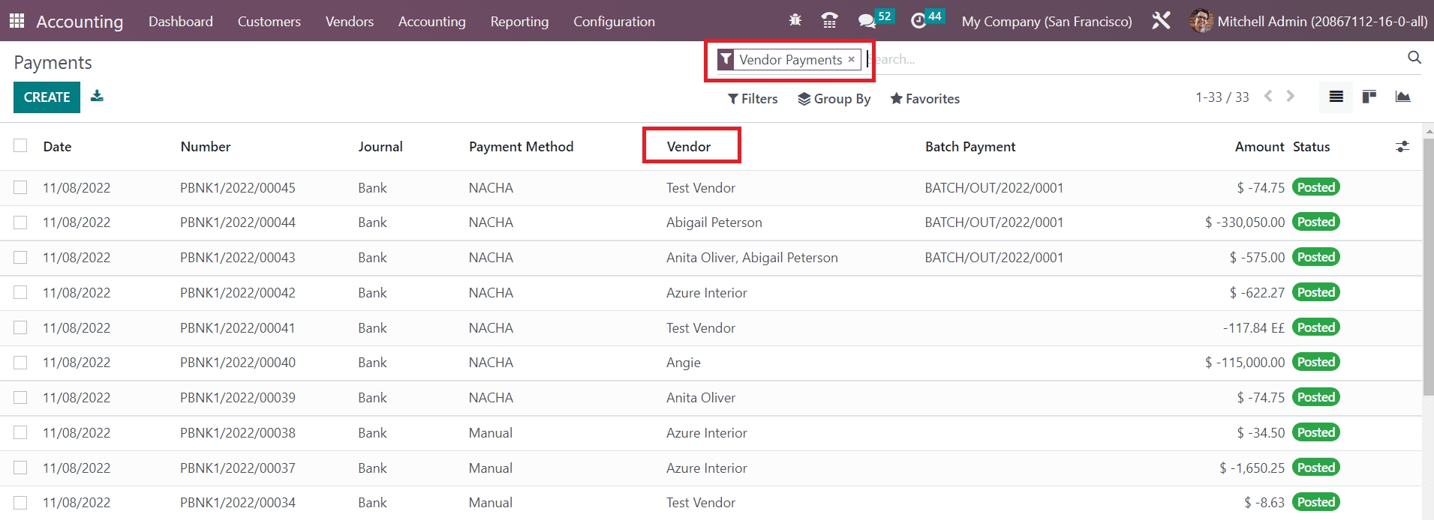This screenshot has width=1434, height=520.
Task: Expand the Favorites dropdown
Action: 924,99
